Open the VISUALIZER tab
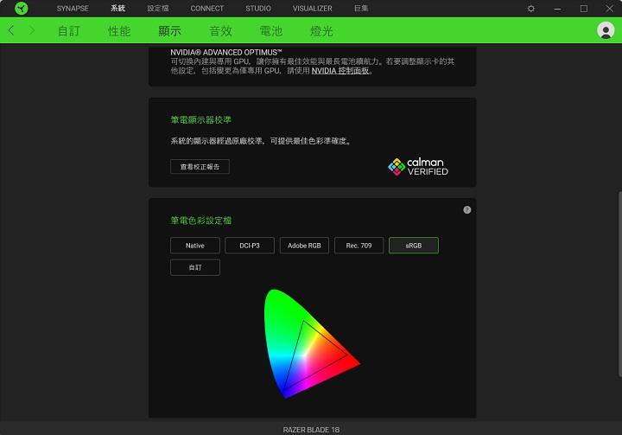622x435 pixels. [x=313, y=9]
